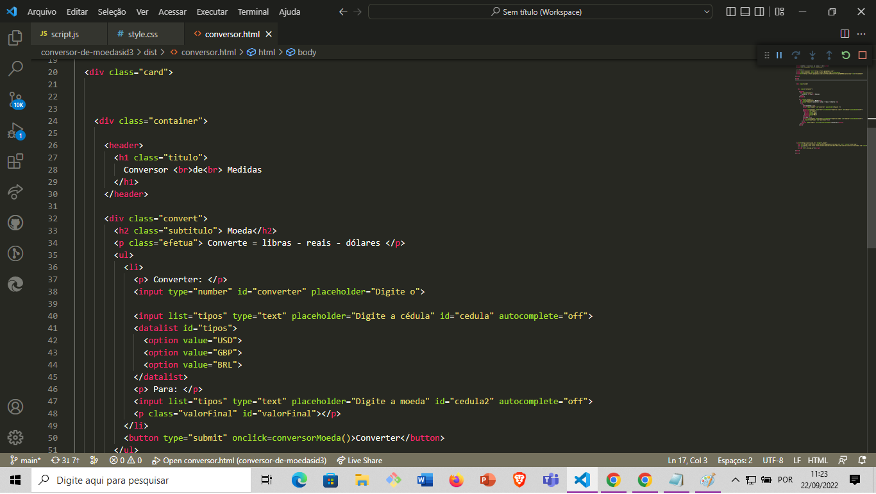
Task: Click the Windows taskbar search box
Action: (x=142, y=480)
